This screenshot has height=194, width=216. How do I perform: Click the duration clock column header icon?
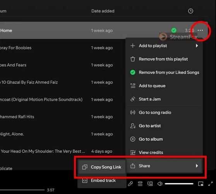(190, 11)
